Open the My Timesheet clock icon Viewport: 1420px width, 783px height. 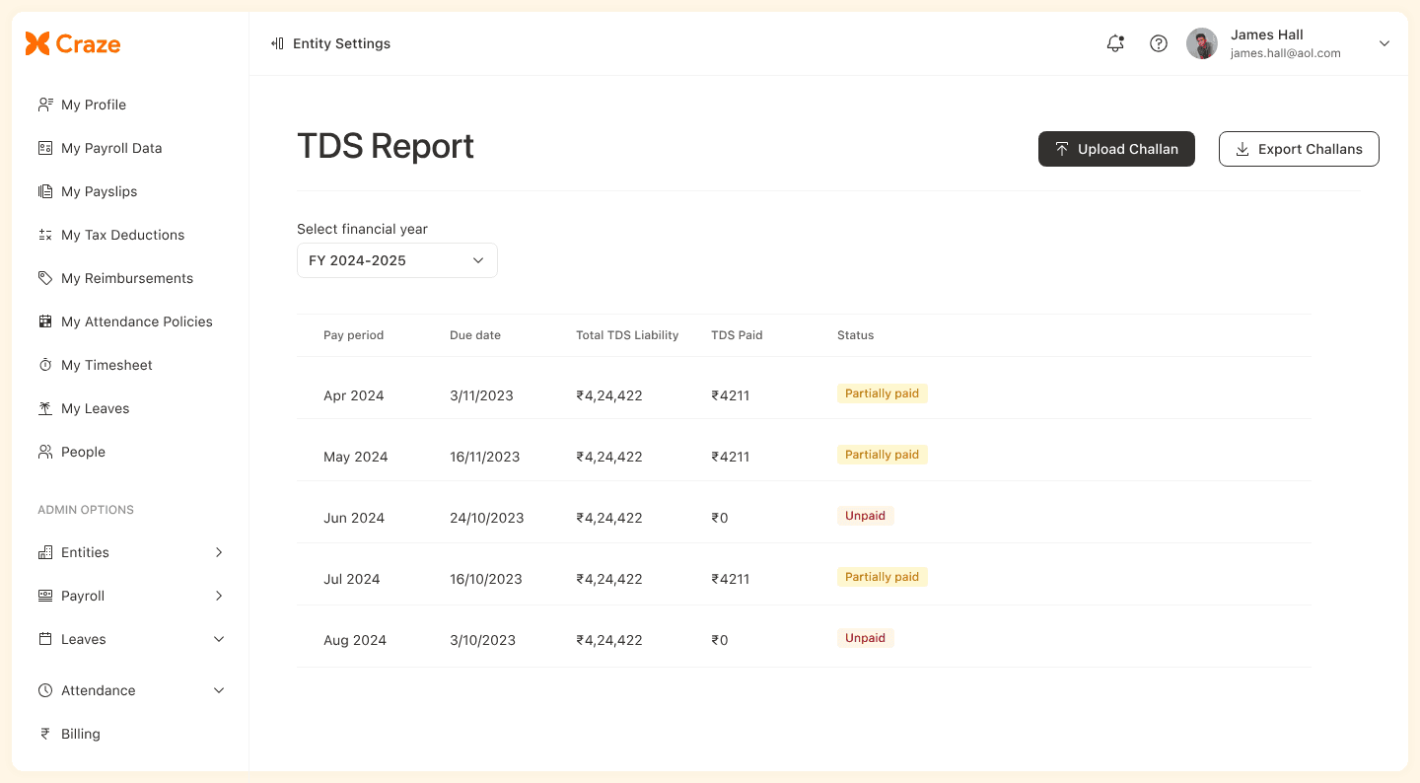(45, 365)
